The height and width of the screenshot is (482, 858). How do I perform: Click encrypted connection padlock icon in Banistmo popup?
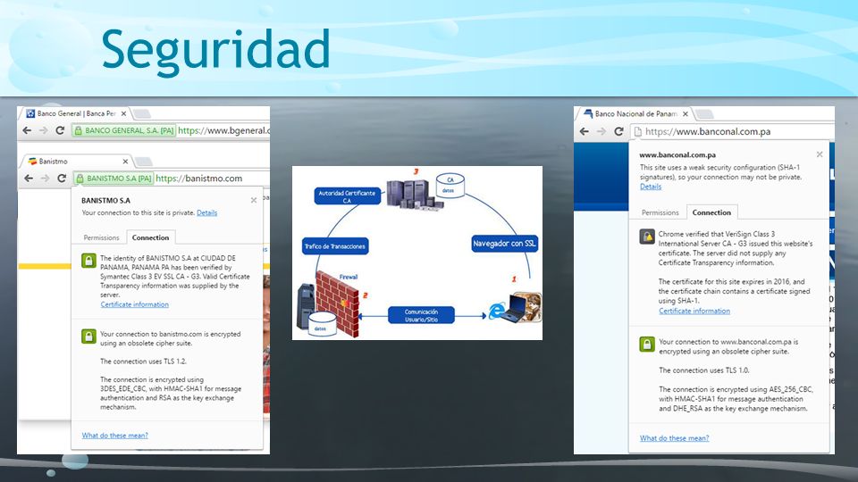coord(88,337)
